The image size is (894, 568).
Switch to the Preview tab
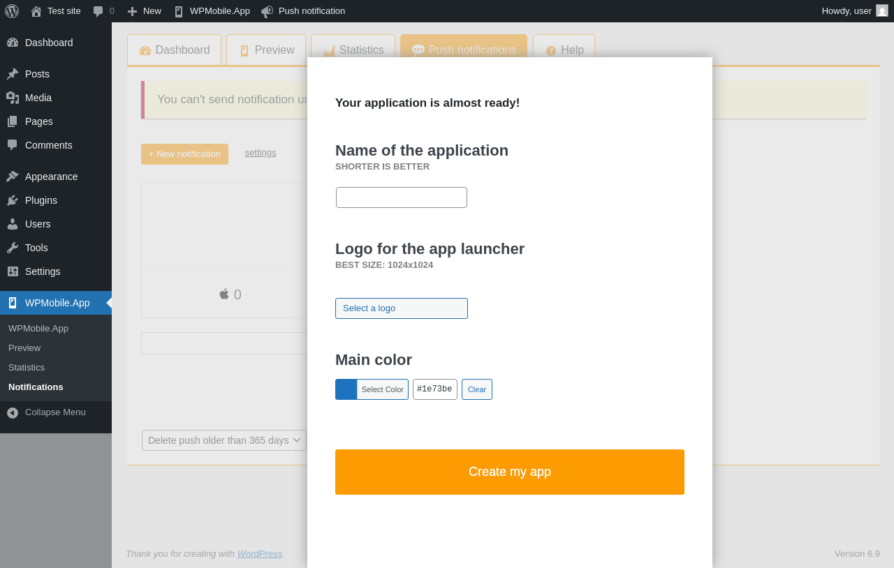(266, 50)
